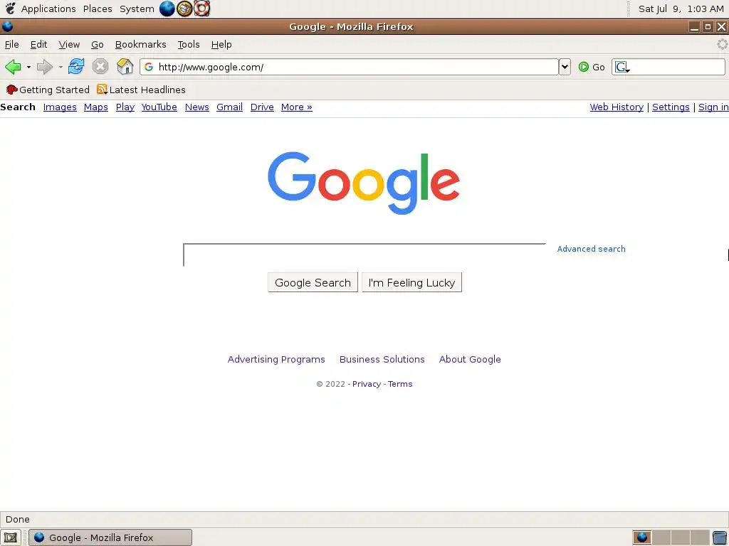Open the Business Solutions link
729x546 pixels.
tap(382, 359)
